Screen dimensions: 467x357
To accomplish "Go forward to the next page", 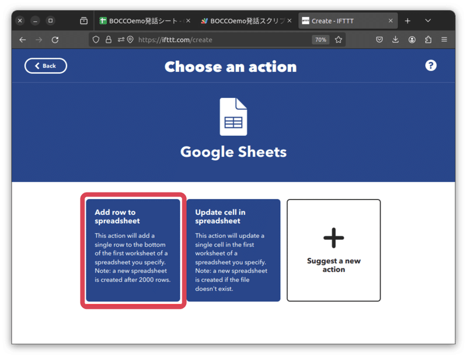I will click(39, 40).
